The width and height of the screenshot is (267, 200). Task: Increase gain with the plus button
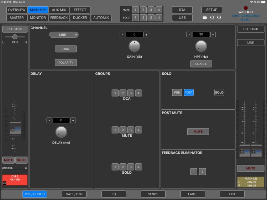[x=146, y=35]
